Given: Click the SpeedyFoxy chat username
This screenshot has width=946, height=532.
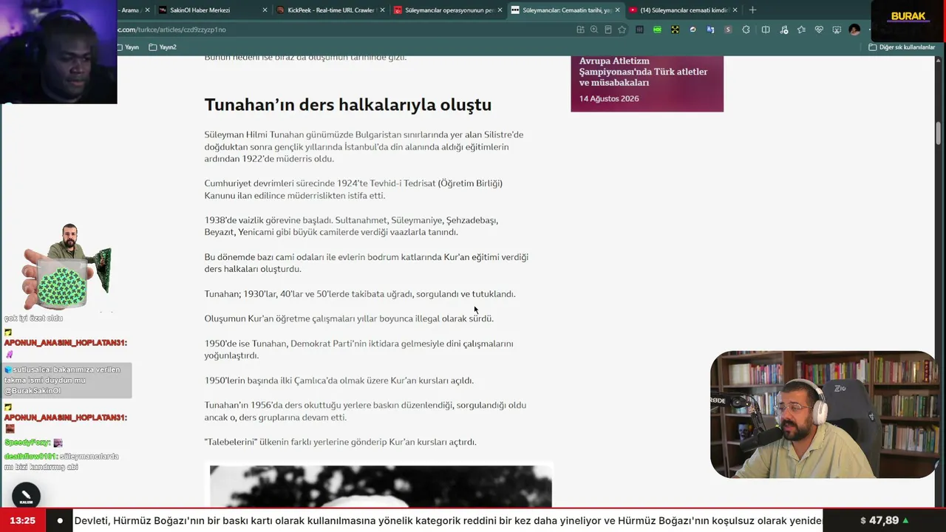Looking at the screenshot, I should pos(27,443).
